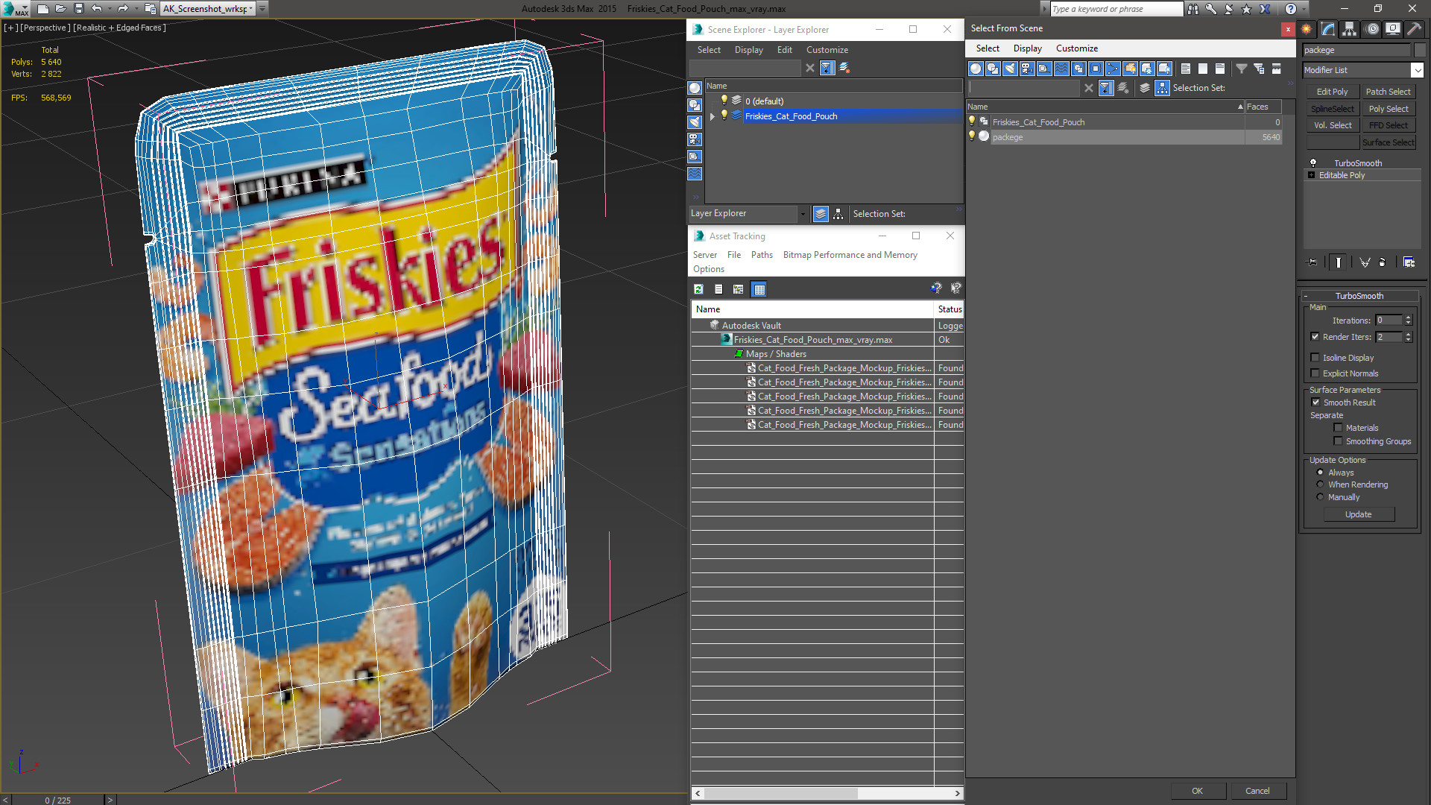Click tree view icon in Asset Tracking toolbar
The height and width of the screenshot is (805, 1431).
pyautogui.click(x=739, y=289)
